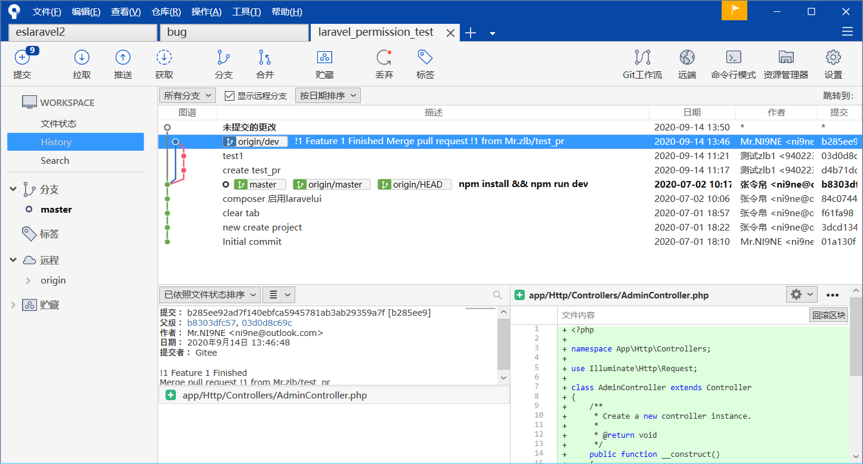Expand the origin remote tree item
Image resolution: width=863 pixels, height=464 pixels.
coord(28,281)
